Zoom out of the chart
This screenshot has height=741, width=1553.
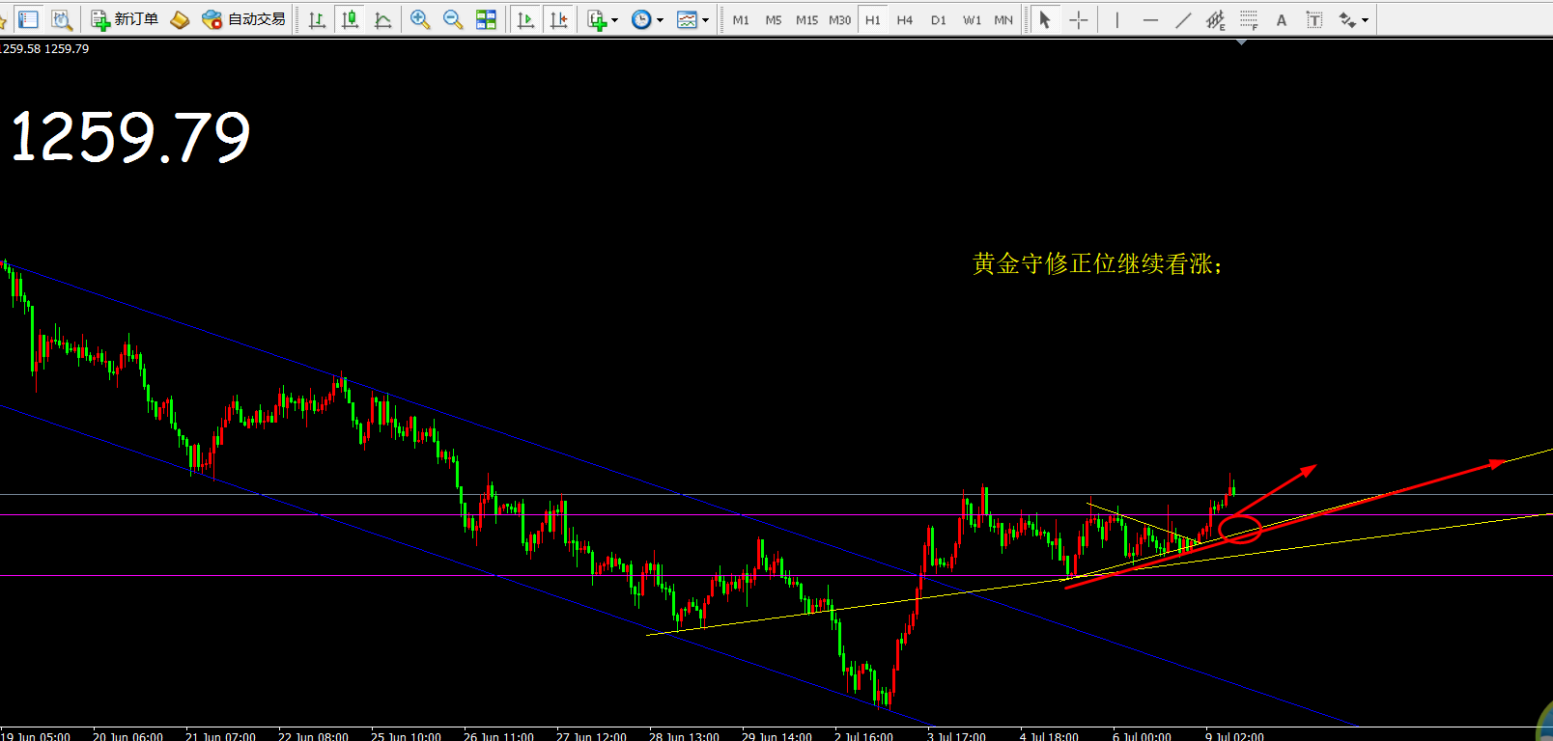pyautogui.click(x=453, y=19)
